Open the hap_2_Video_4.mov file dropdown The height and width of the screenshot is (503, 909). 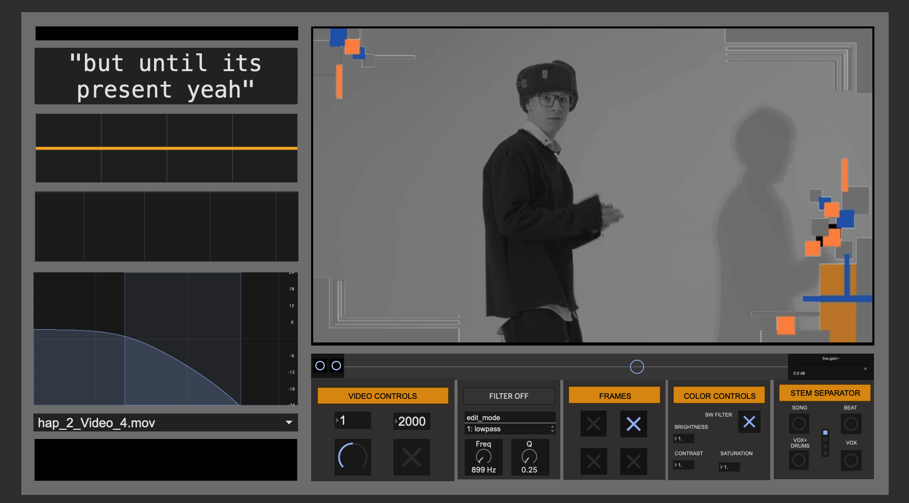(x=166, y=423)
